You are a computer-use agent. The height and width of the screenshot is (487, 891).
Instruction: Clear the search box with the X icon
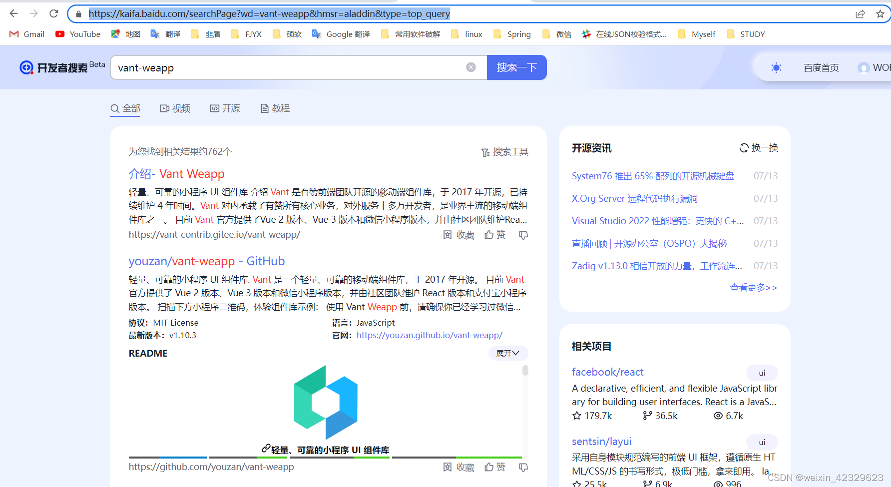pos(471,67)
